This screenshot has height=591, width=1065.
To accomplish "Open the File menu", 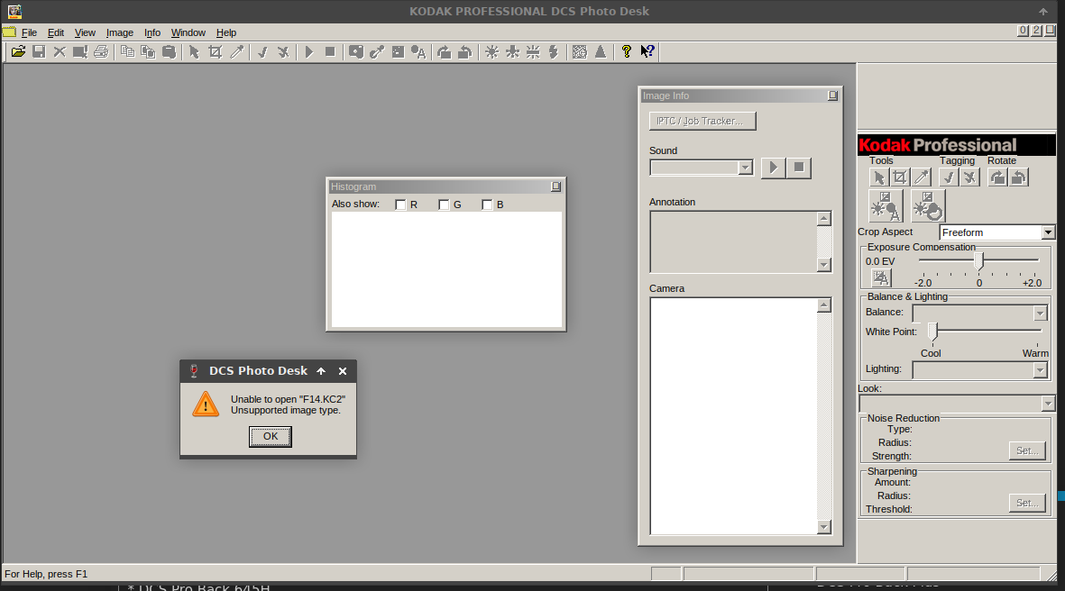I will (29, 32).
